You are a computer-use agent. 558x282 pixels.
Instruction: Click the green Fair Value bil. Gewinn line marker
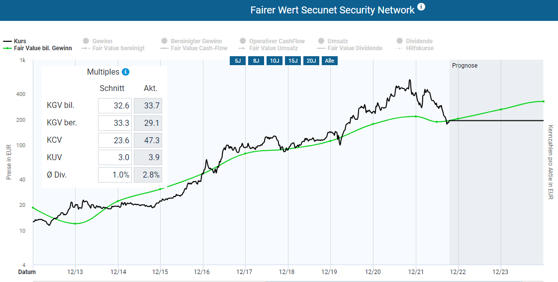(x=7, y=48)
